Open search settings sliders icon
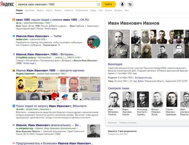 [130, 4]
